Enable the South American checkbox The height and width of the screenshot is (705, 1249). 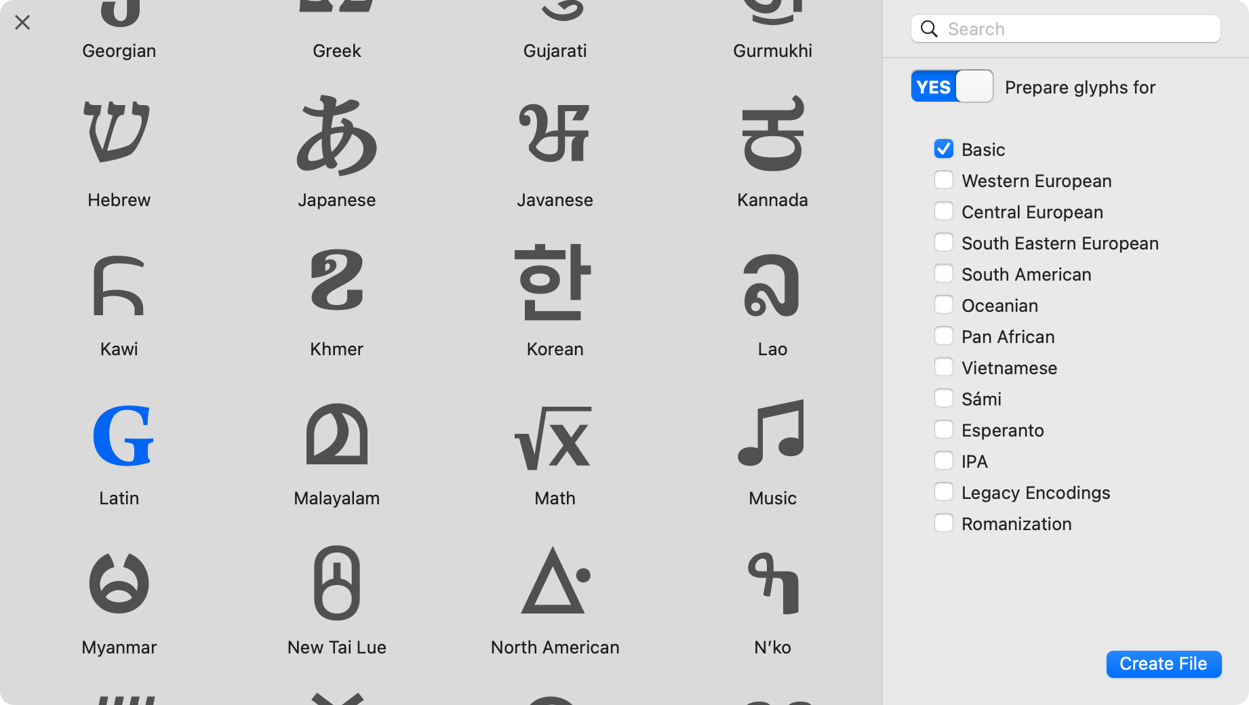tap(944, 274)
